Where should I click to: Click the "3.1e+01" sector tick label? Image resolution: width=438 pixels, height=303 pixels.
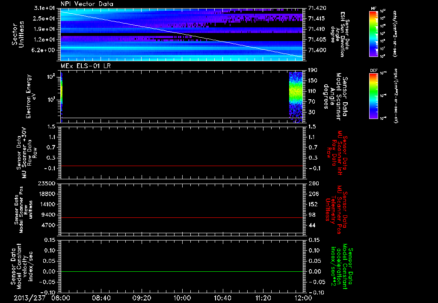(x=44, y=8)
